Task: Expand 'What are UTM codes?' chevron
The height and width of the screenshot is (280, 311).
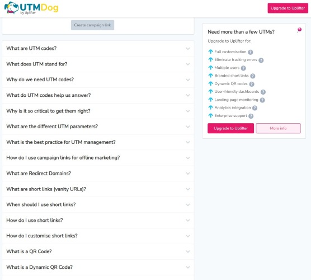Action: click(188, 49)
